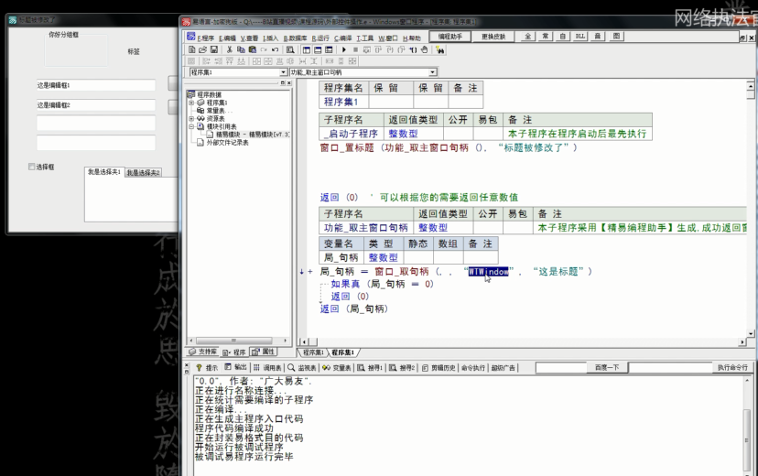Expand the 程序集1 tree node
758x476 pixels.
point(191,103)
